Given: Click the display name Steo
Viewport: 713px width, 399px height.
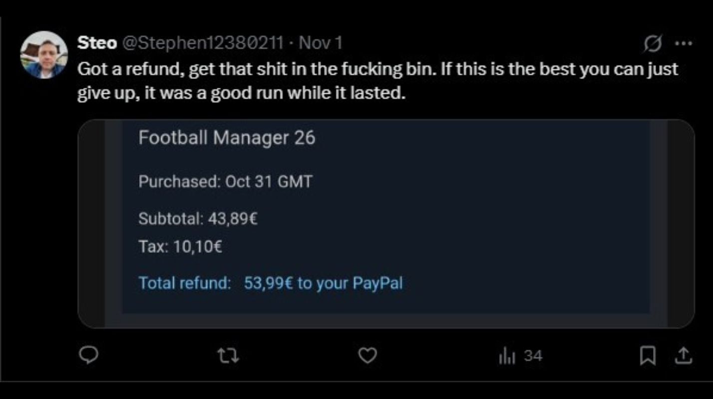Looking at the screenshot, I should click(x=97, y=43).
